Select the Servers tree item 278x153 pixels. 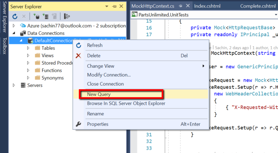pyautogui.click(x=35, y=85)
